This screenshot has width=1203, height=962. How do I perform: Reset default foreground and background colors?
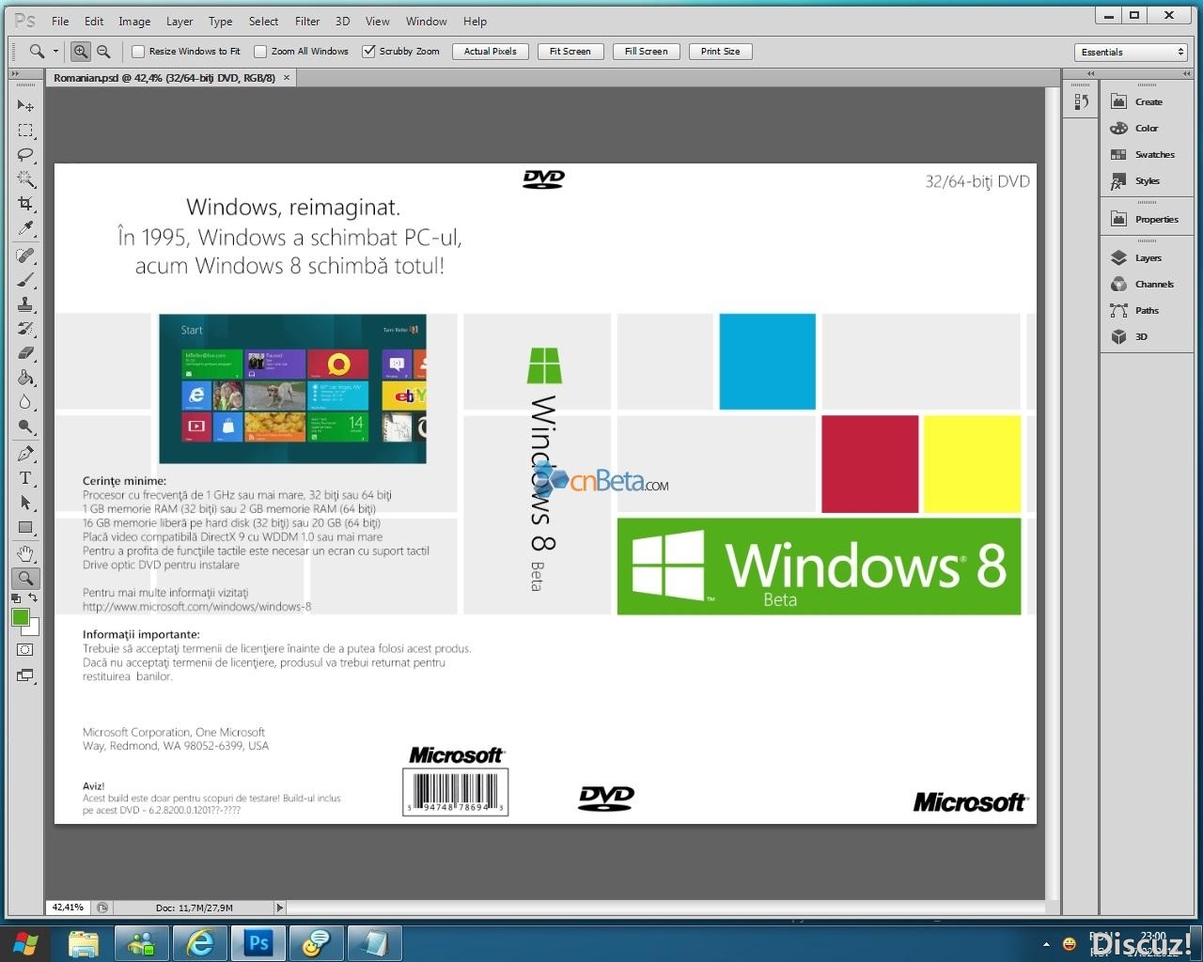pos(16,597)
